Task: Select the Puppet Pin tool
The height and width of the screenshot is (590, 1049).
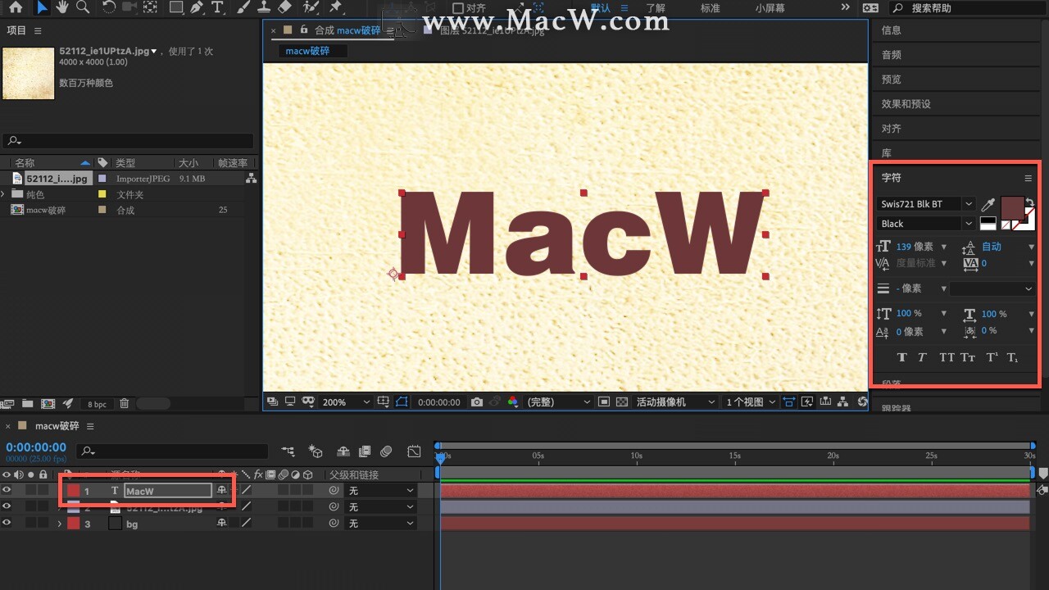Action: 335,7
